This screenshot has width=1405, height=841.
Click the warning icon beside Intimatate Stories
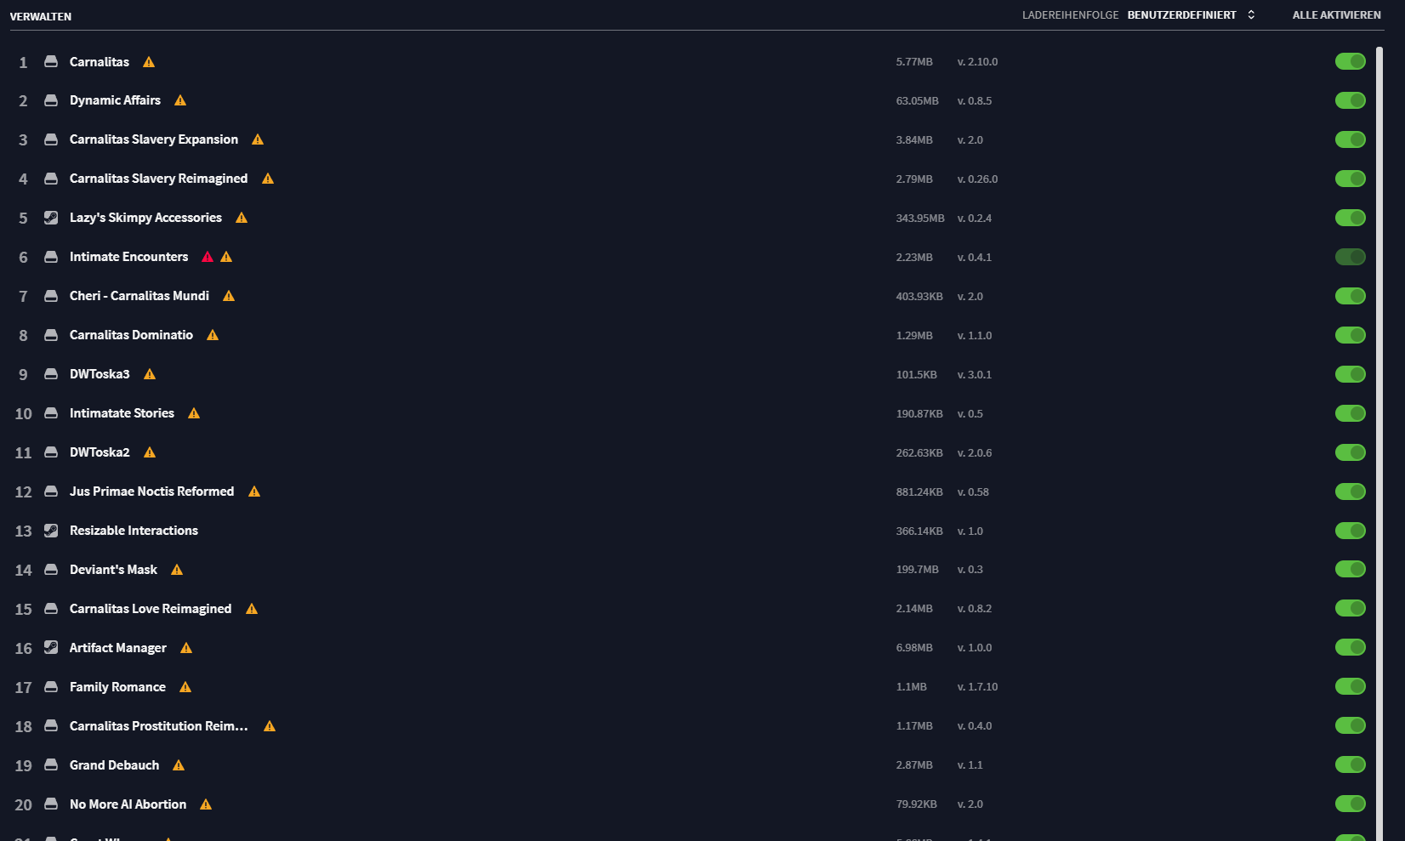pos(194,413)
